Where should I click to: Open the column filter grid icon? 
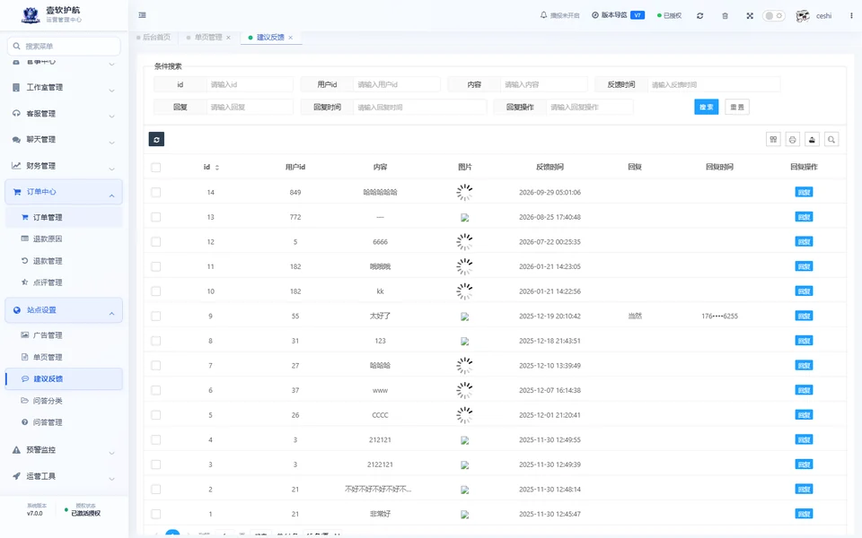pos(773,140)
